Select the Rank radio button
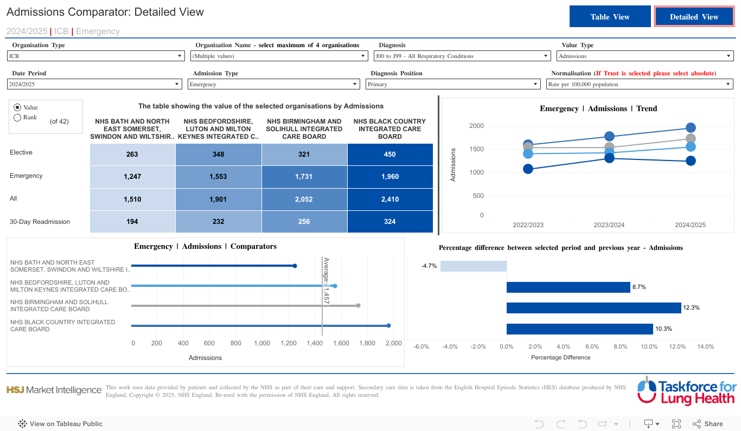Image resolution: width=741 pixels, height=431 pixels. [x=17, y=117]
